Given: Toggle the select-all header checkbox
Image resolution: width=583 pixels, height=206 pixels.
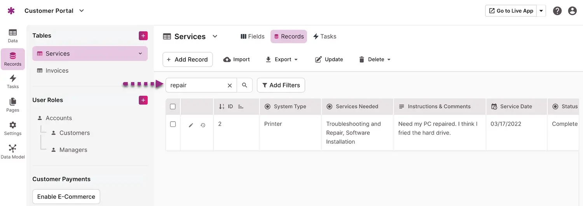Looking at the screenshot, I should coord(173,106).
